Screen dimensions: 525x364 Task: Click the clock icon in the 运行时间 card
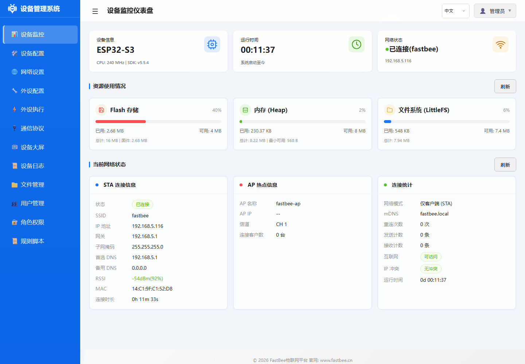pyautogui.click(x=357, y=44)
